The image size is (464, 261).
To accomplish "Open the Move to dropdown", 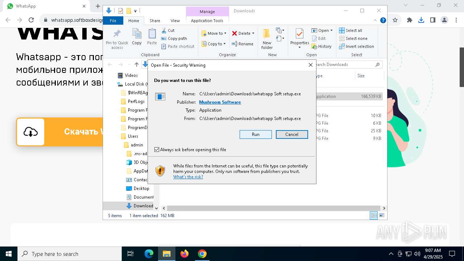I will [214, 33].
